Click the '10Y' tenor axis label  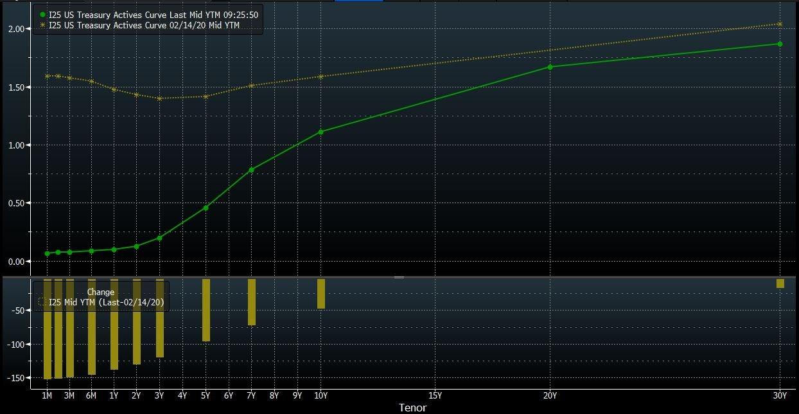coord(321,395)
